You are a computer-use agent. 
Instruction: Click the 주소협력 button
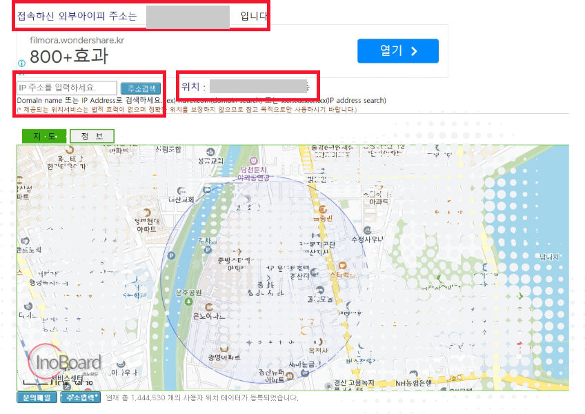[81, 397]
